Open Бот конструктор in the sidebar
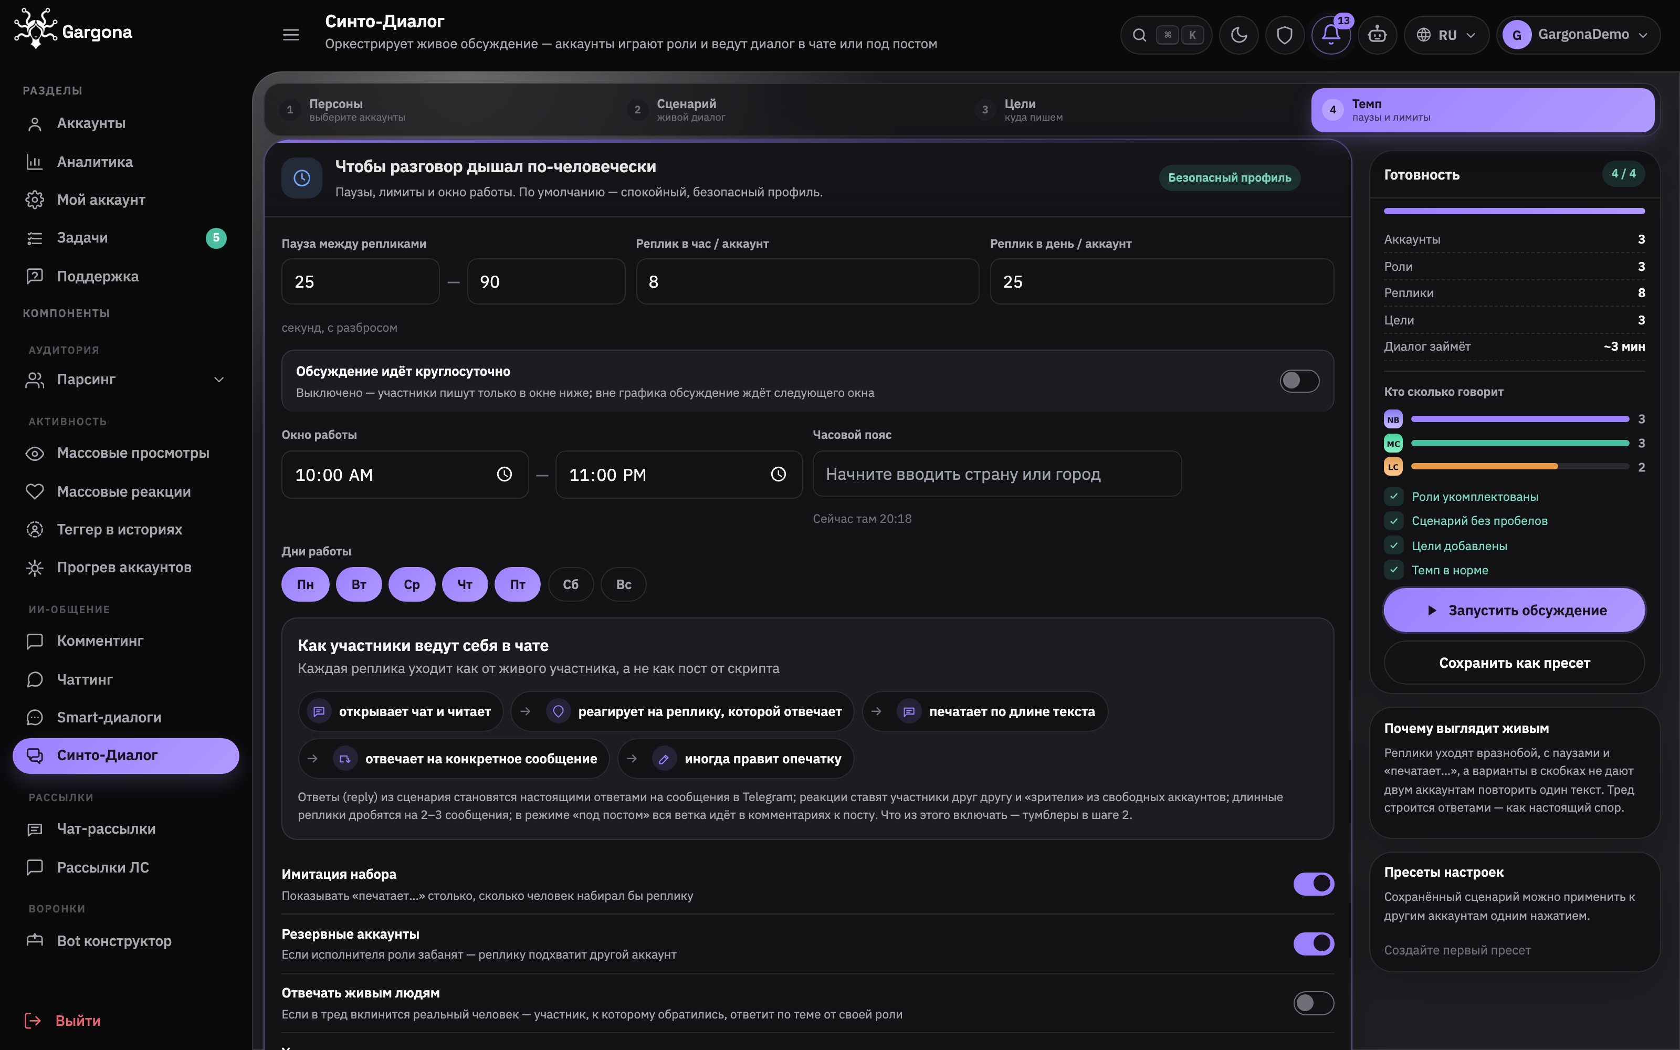Screen dimensions: 1680x1050 [x=125, y=941]
